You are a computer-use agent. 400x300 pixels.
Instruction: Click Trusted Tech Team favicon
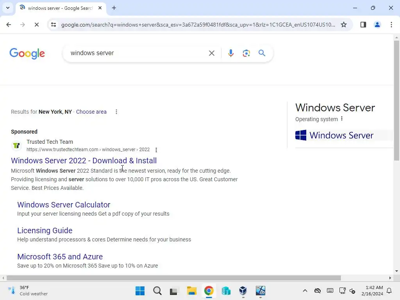tap(16, 145)
